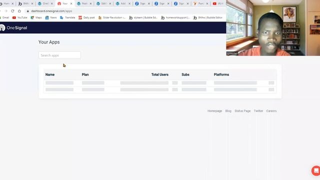
Task: Open the Careers footer link
Action: (271, 111)
